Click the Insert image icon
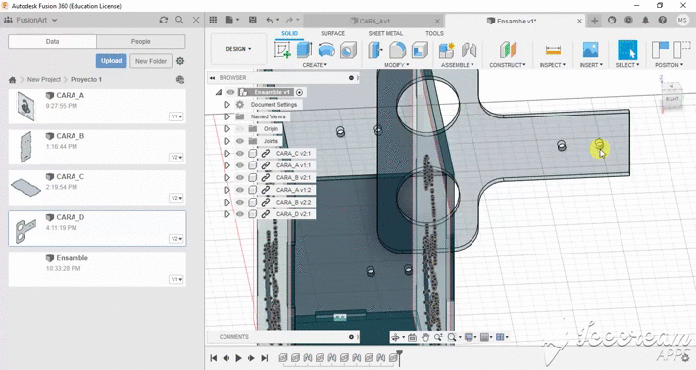 (x=591, y=50)
